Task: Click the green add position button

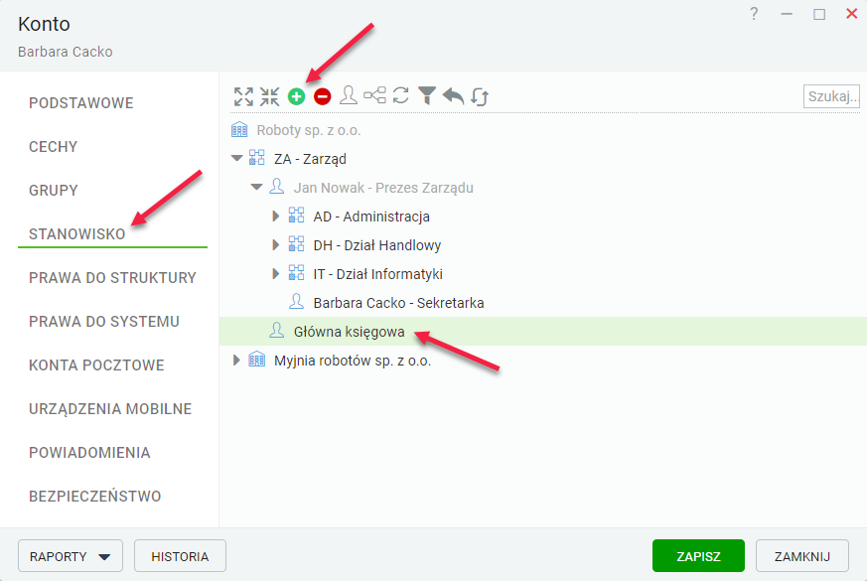Action: 296,96
